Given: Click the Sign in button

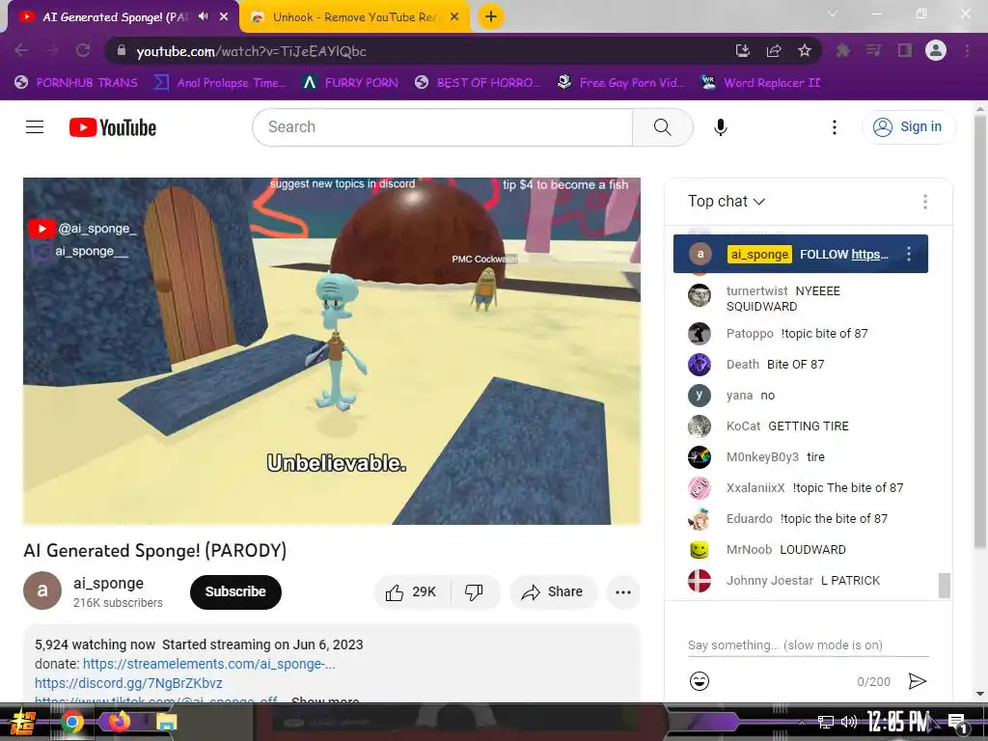Looking at the screenshot, I should (x=908, y=127).
